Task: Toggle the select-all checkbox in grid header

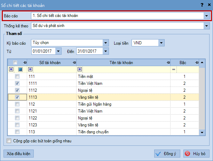Action: click(x=15, y=62)
